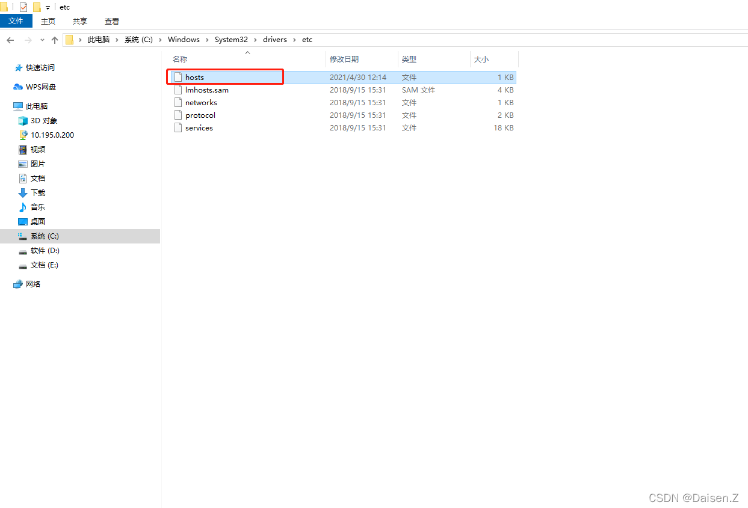Expand chevron after 系统 (C:) in address bar
Viewport: 748px width, 508px height.
pyautogui.click(x=160, y=40)
